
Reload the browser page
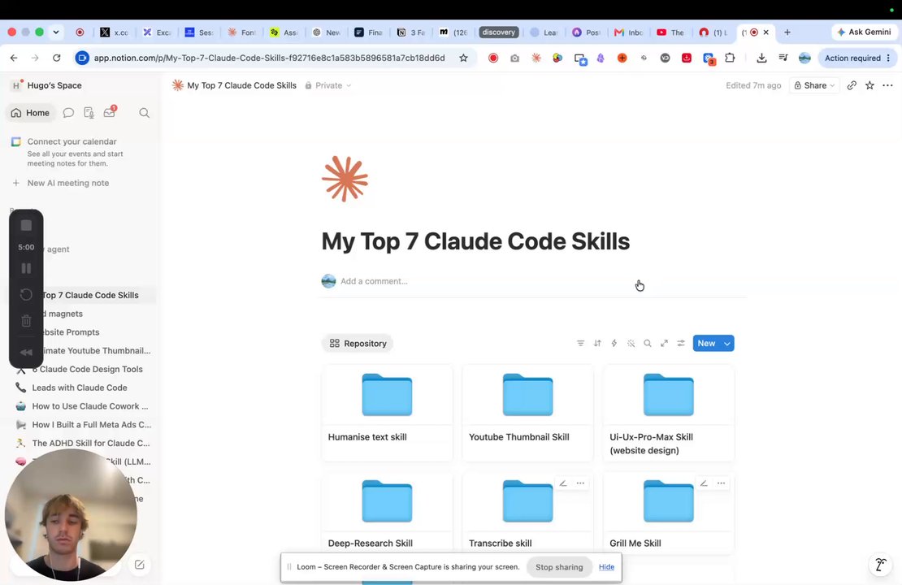point(56,58)
